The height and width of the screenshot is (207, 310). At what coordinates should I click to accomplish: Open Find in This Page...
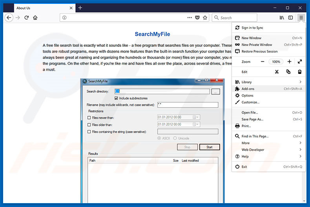click(x=269, y=136)
